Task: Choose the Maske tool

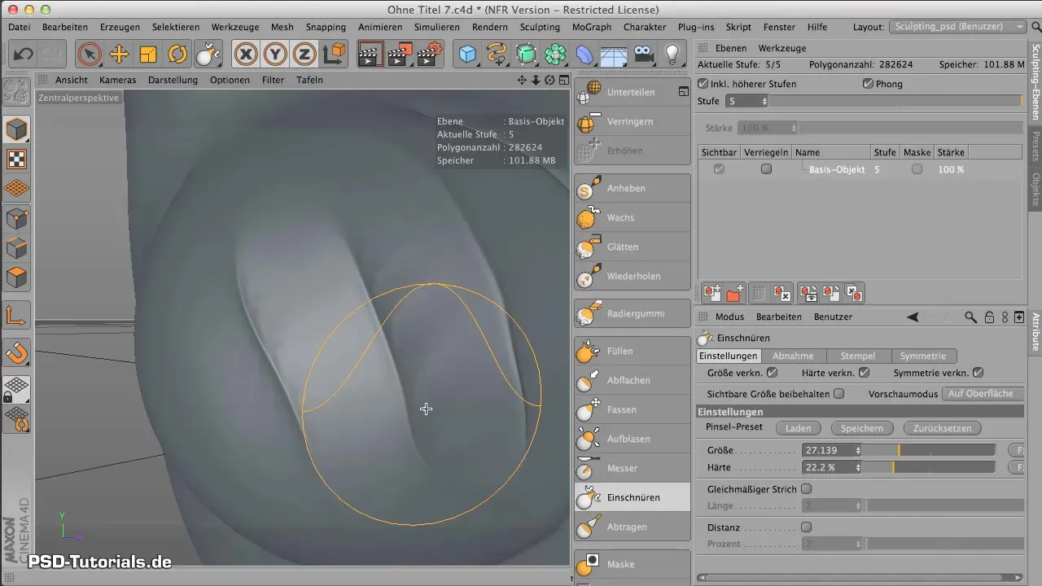Action: click(x=632, y=564)
